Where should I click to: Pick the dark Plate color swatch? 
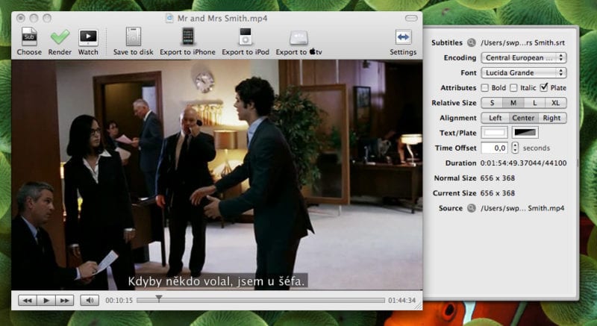click(x=525, y=133)
